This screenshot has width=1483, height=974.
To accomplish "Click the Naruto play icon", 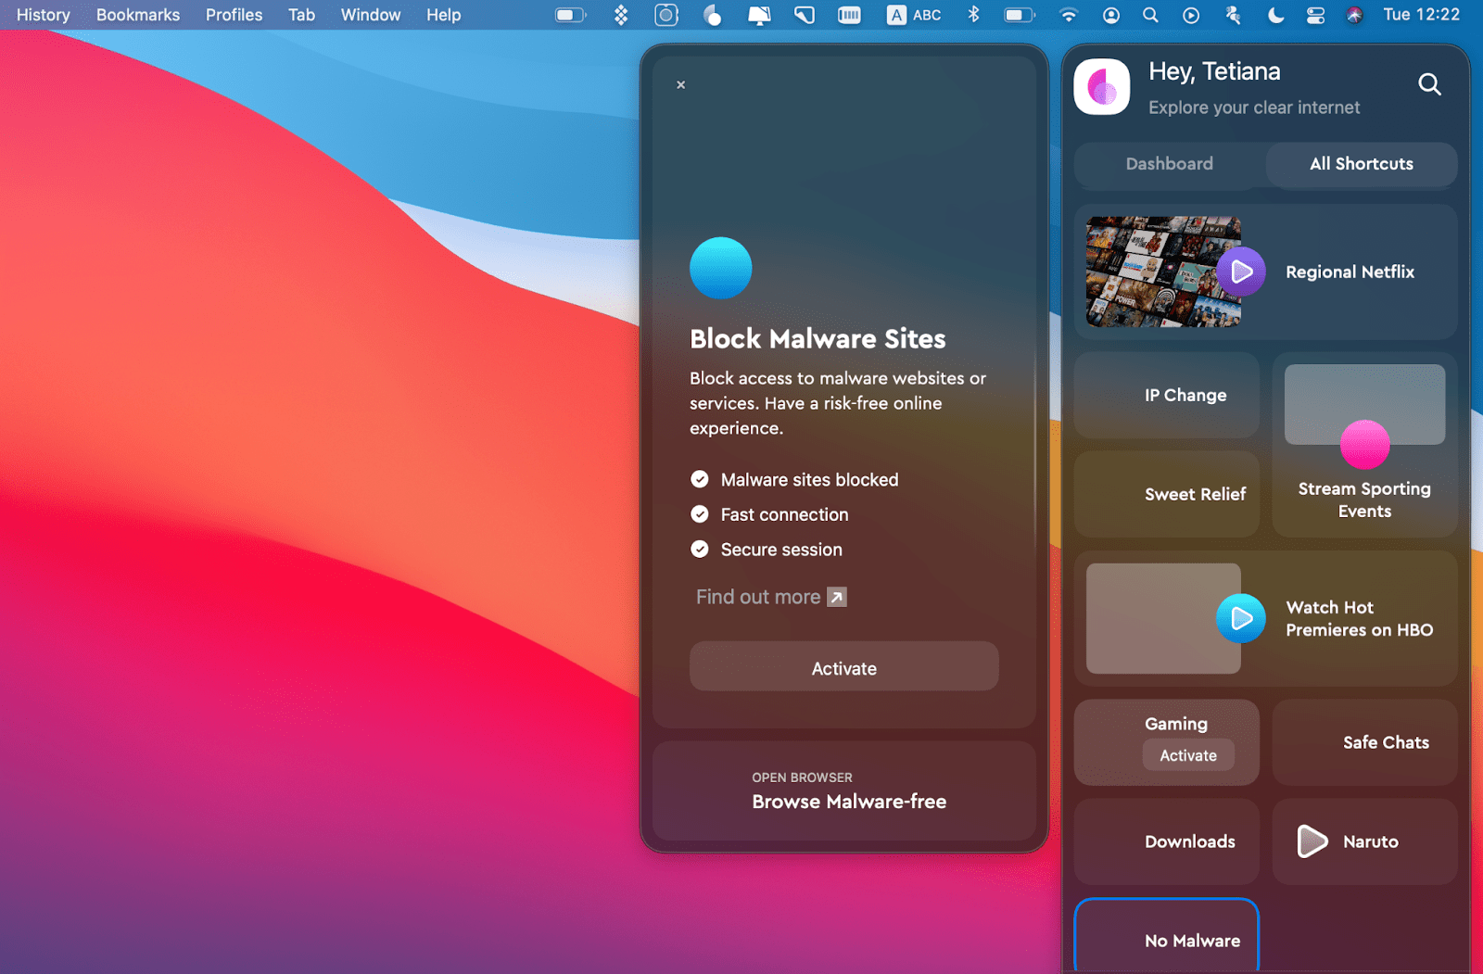I will pyautogui.click(x=1312, y=841).
